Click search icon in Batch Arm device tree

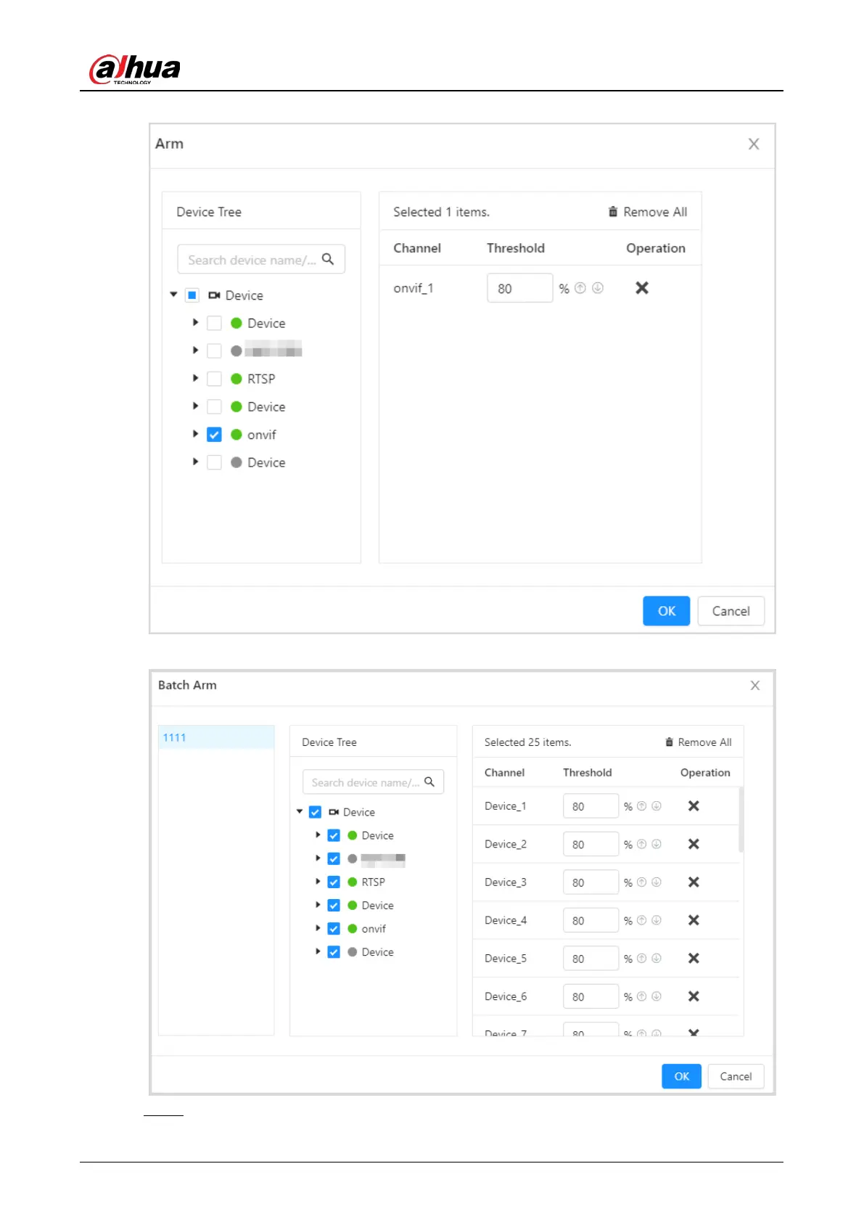(429, 782)
